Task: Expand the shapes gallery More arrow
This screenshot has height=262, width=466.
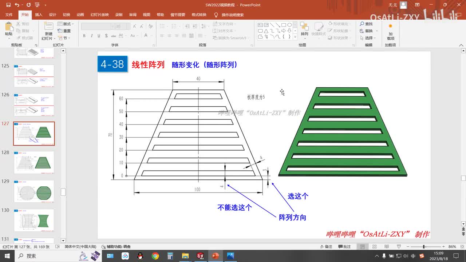Action: [x=295, y=37]
